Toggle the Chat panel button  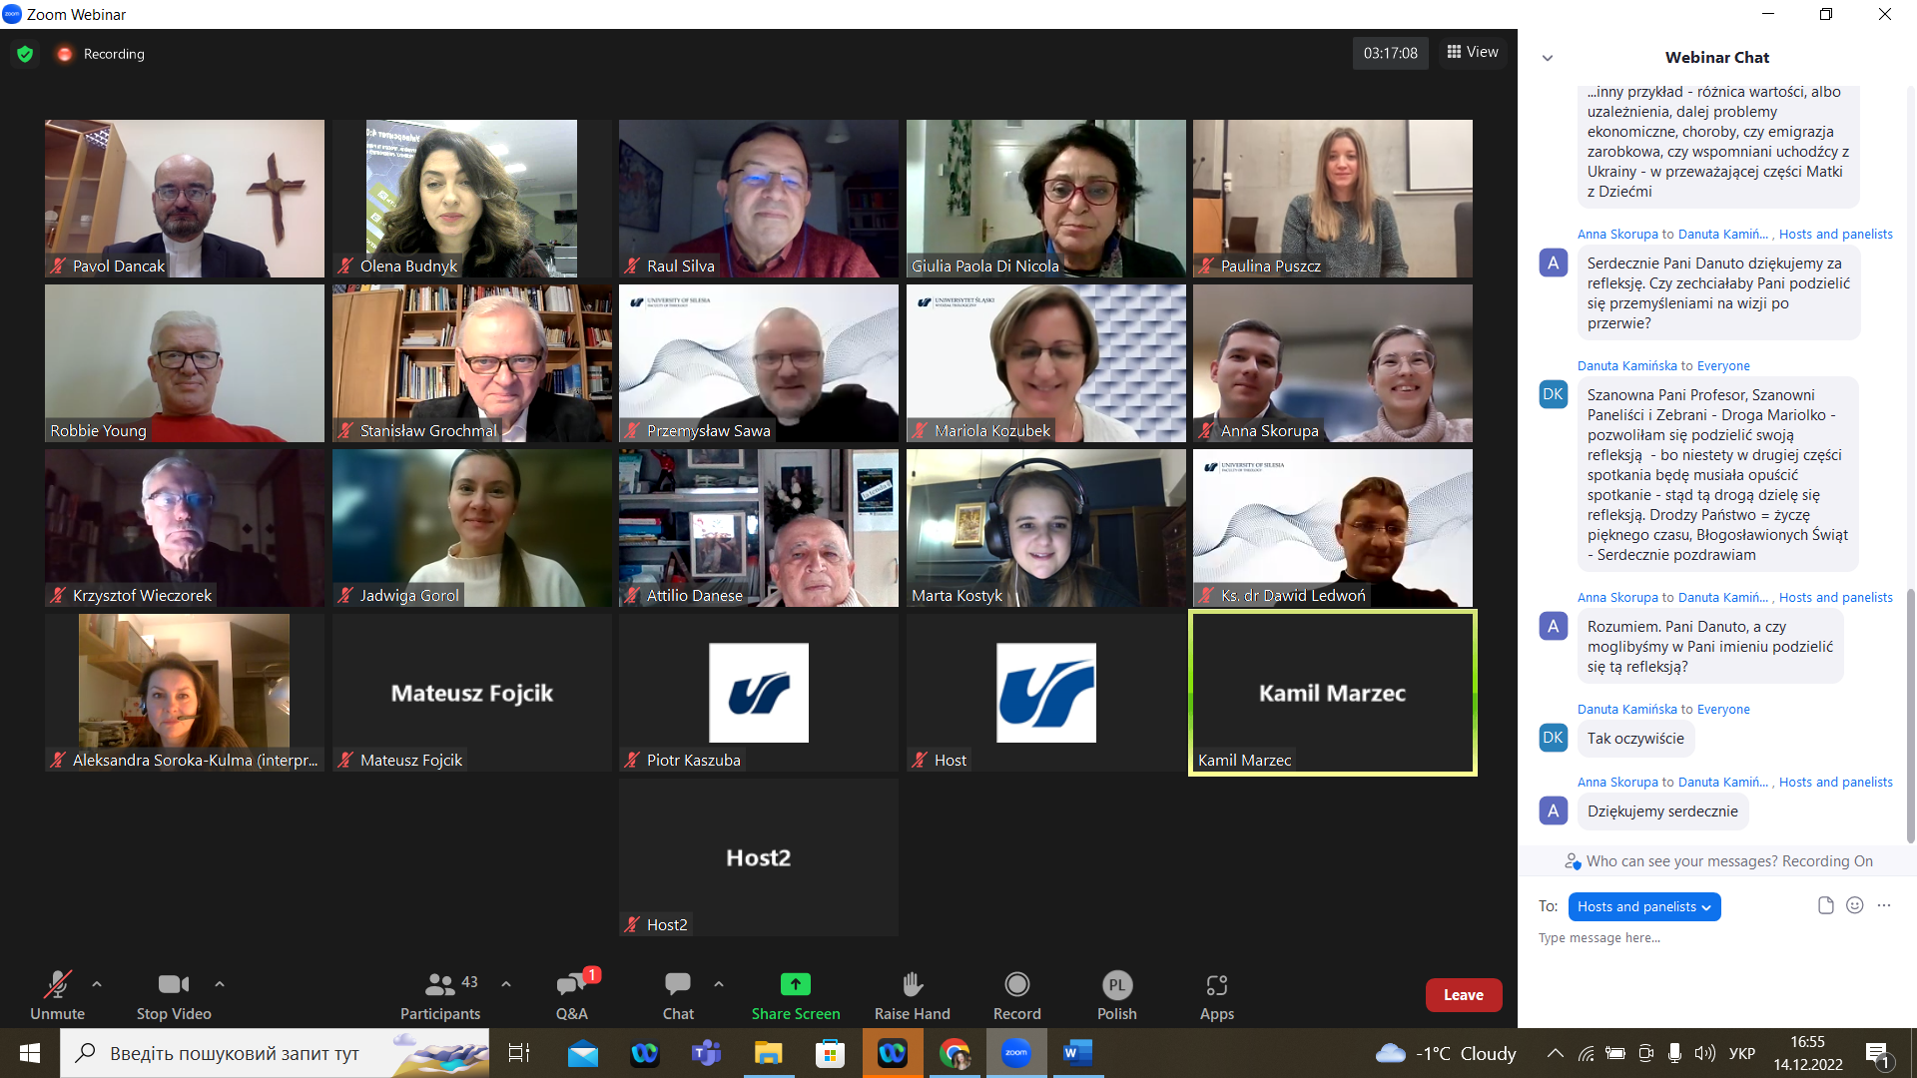pyautogui.click(x=678, y=985)
